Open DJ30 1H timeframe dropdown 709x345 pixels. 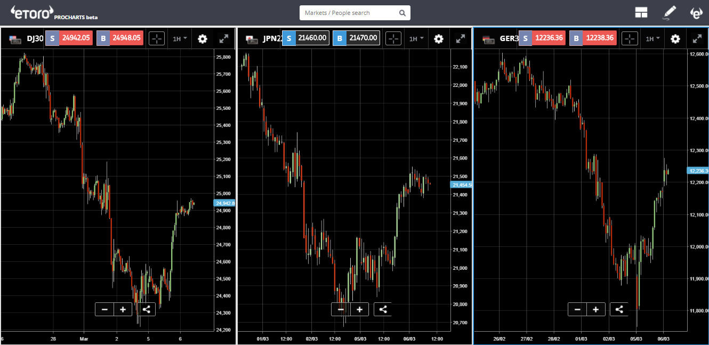point(180,38)
